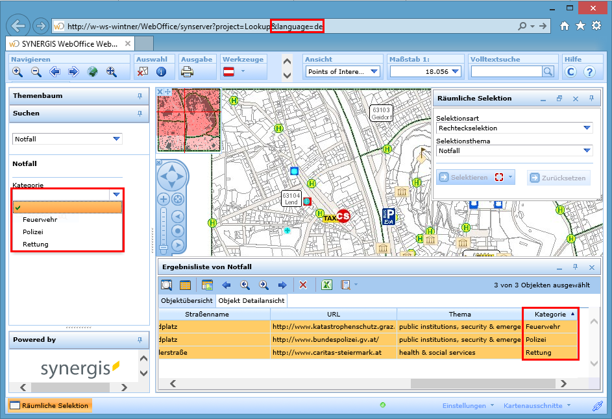
Task: Open the Ansicht Points of Interest dropdown
Action: point(374,72)
